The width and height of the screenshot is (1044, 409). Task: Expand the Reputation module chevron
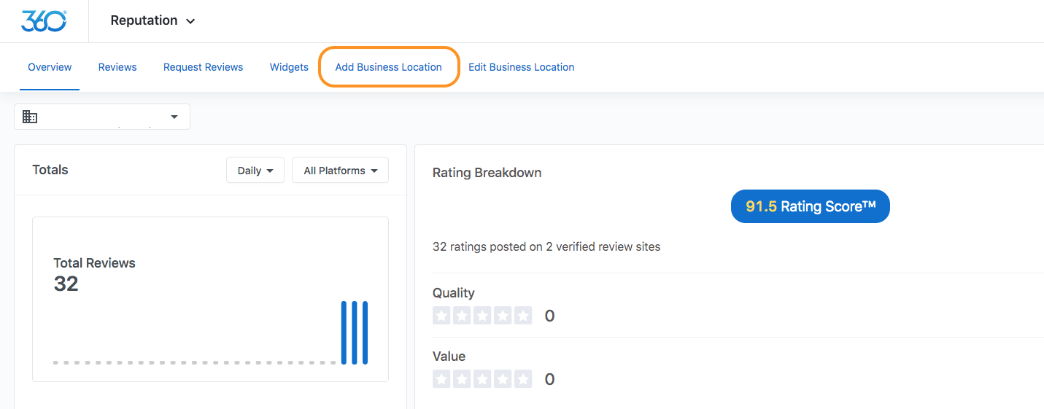click(190, 21)
